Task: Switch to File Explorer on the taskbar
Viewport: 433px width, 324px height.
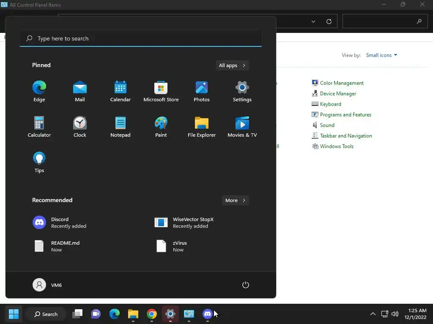Action: (x=133, y=314)
